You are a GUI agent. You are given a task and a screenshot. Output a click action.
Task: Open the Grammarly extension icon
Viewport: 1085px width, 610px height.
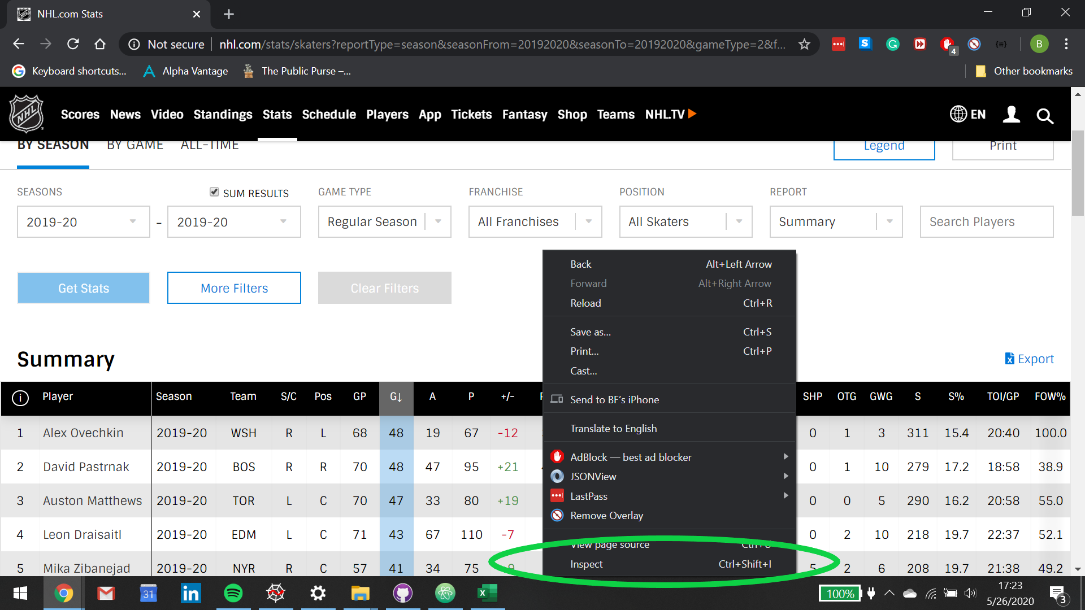click(x=893, y=44)
